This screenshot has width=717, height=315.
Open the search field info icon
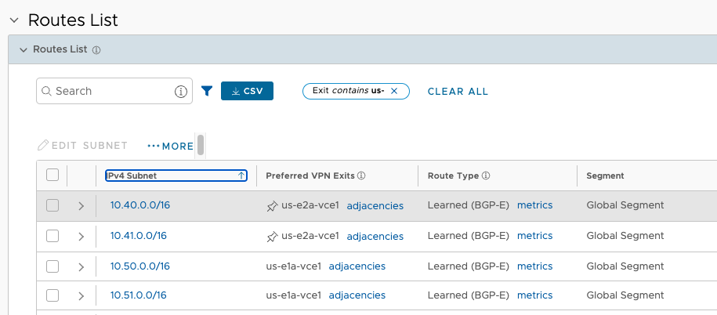click(x=181, y=92)
